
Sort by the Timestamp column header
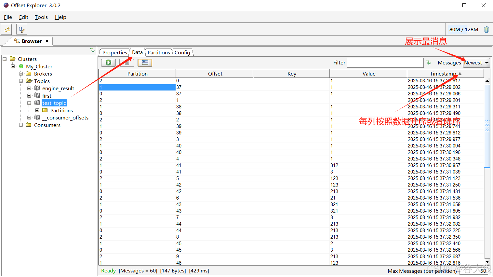(x=443, y=74)
